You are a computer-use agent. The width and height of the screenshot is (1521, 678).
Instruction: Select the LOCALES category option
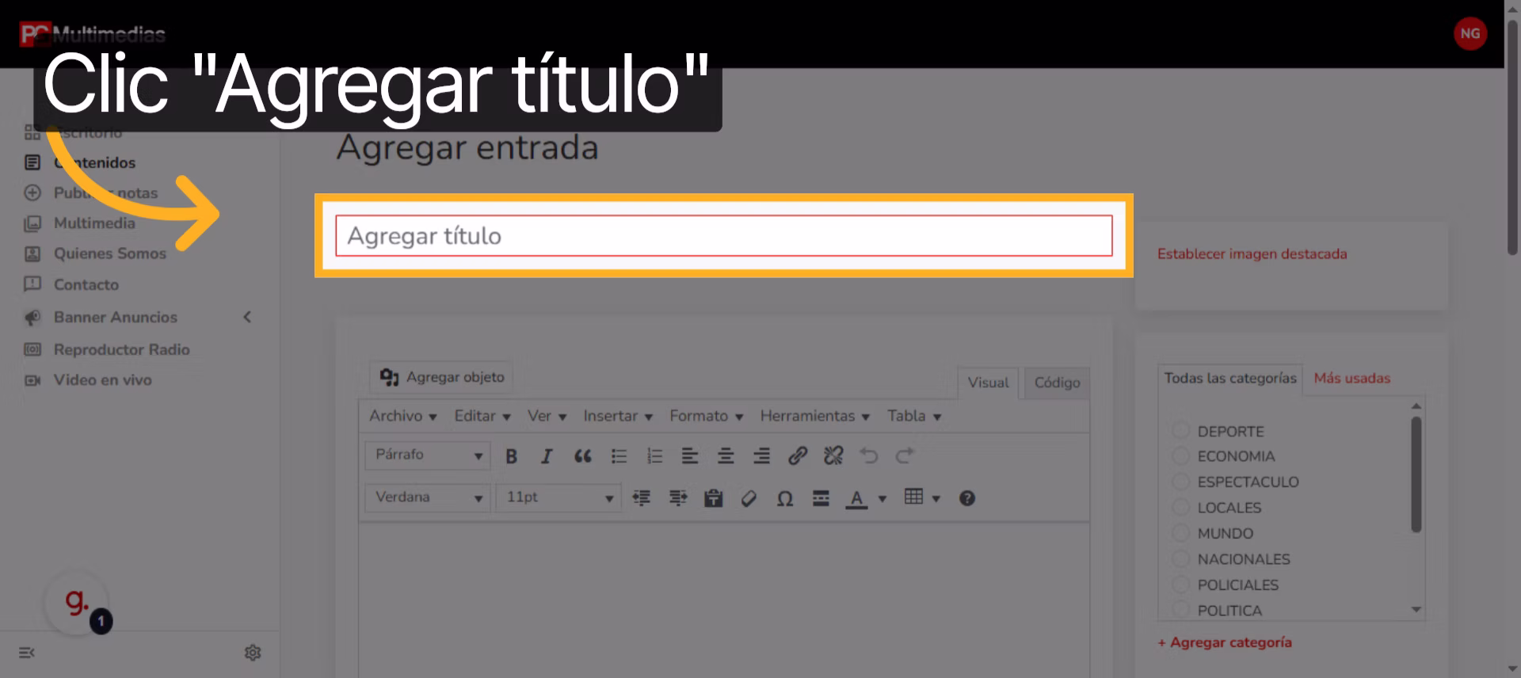point(1180,508)
